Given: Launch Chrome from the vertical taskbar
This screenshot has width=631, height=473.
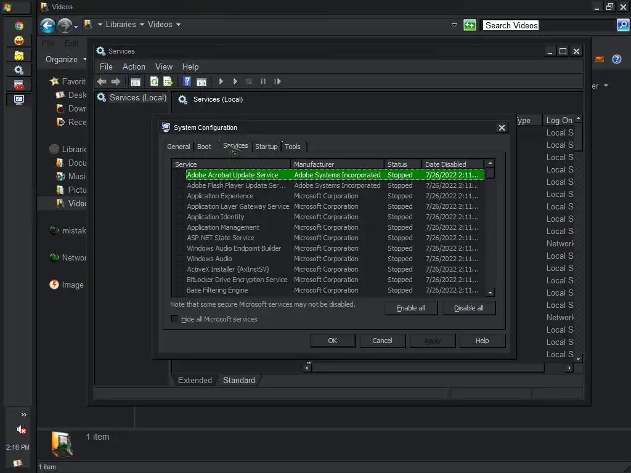Looking at the screenshot, I should 19,26.
